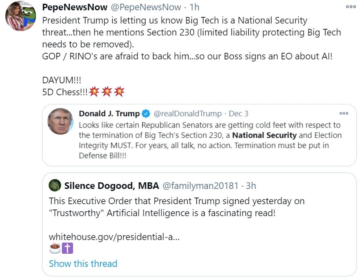Click the PepeNewsNow display name
The image size is (363, 278).
pos(75,7)
